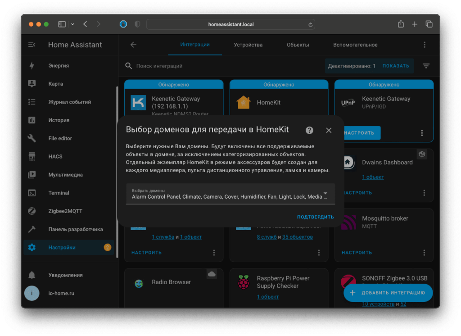Toggle the Safari sidebar button

pyautogui.click(x=62, y=24)
